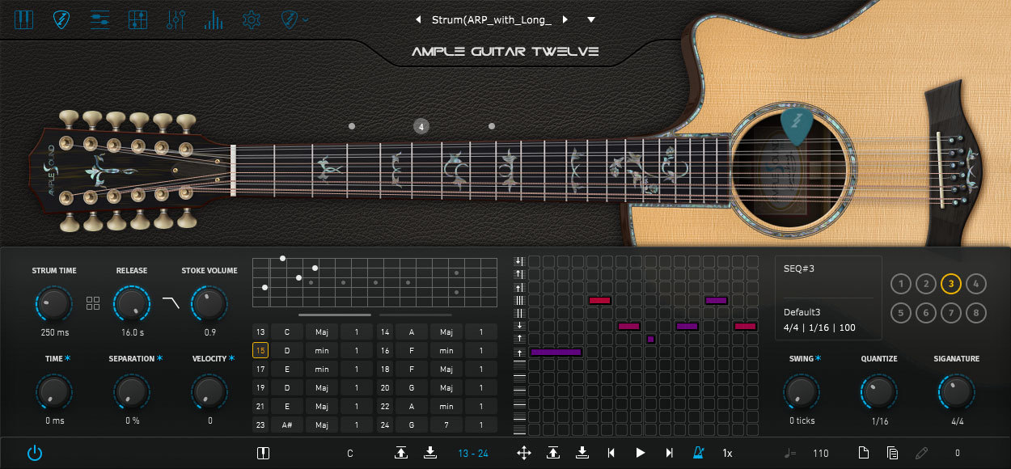Viewport: 1011px width, 469px height.
Task: Open the EQ bars panel icon
Action: (214, 19)
